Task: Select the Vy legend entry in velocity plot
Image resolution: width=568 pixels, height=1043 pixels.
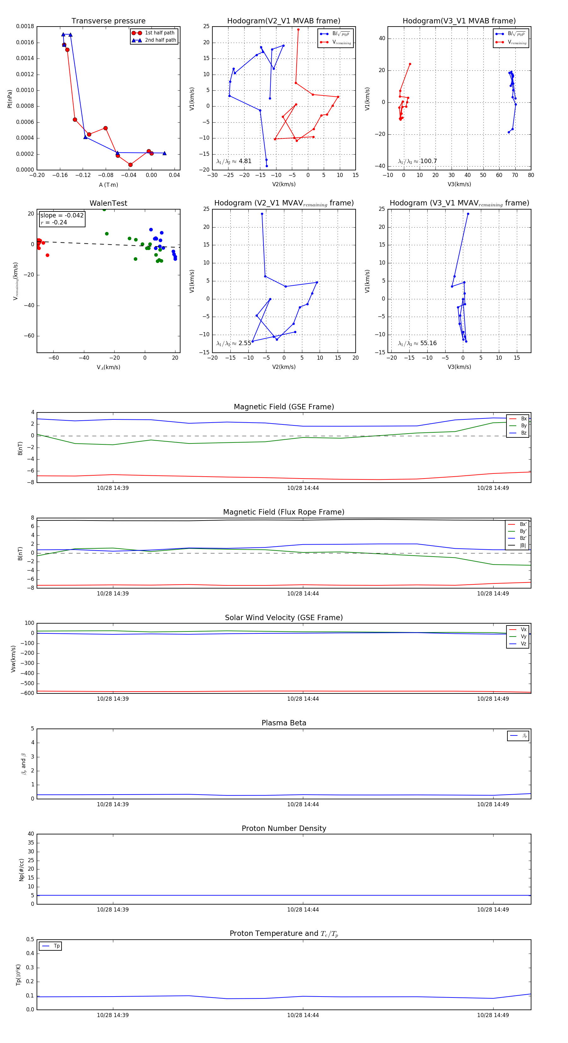Action: 518,637
